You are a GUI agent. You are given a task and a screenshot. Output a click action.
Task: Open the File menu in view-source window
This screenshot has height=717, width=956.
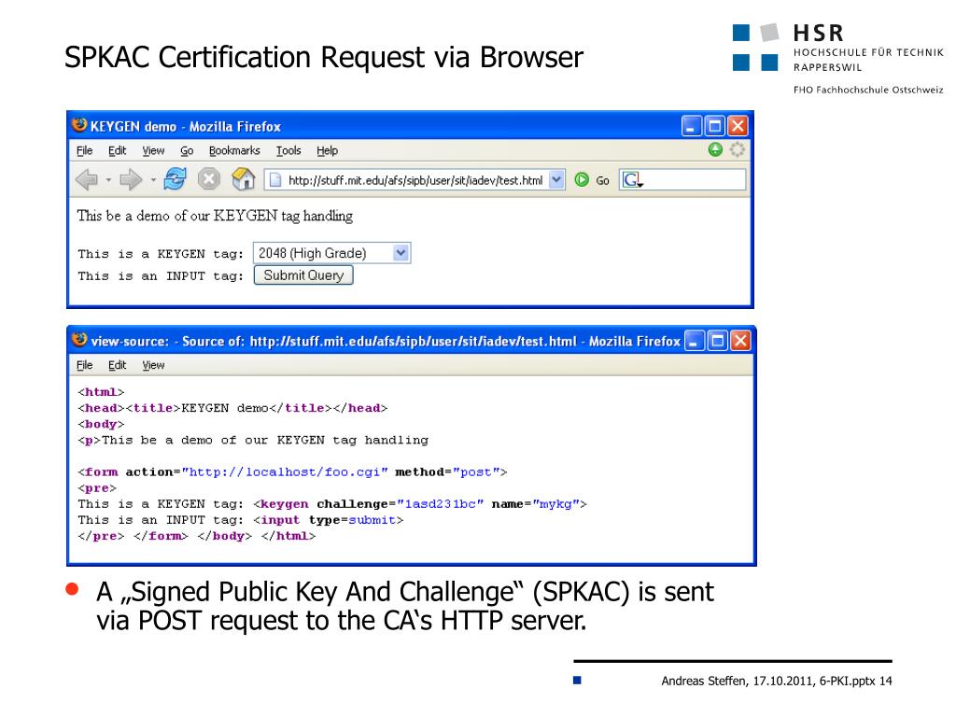(85, 365)
